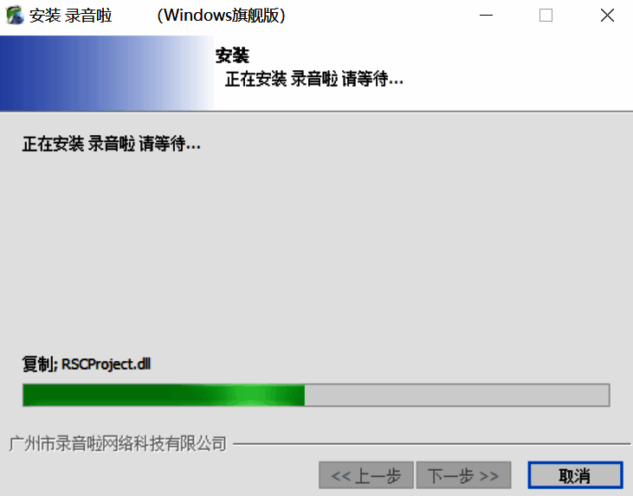Click the blue gradient header banner

coord(107,73)
